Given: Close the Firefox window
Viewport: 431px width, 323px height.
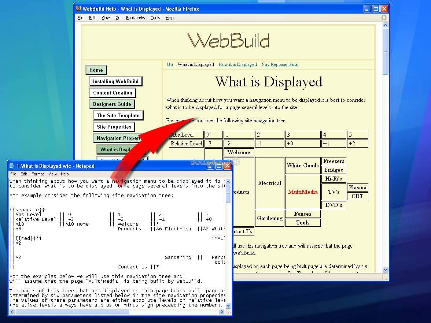Looking at the screenshot, I should pyautogui.click(x=384, y=8).
